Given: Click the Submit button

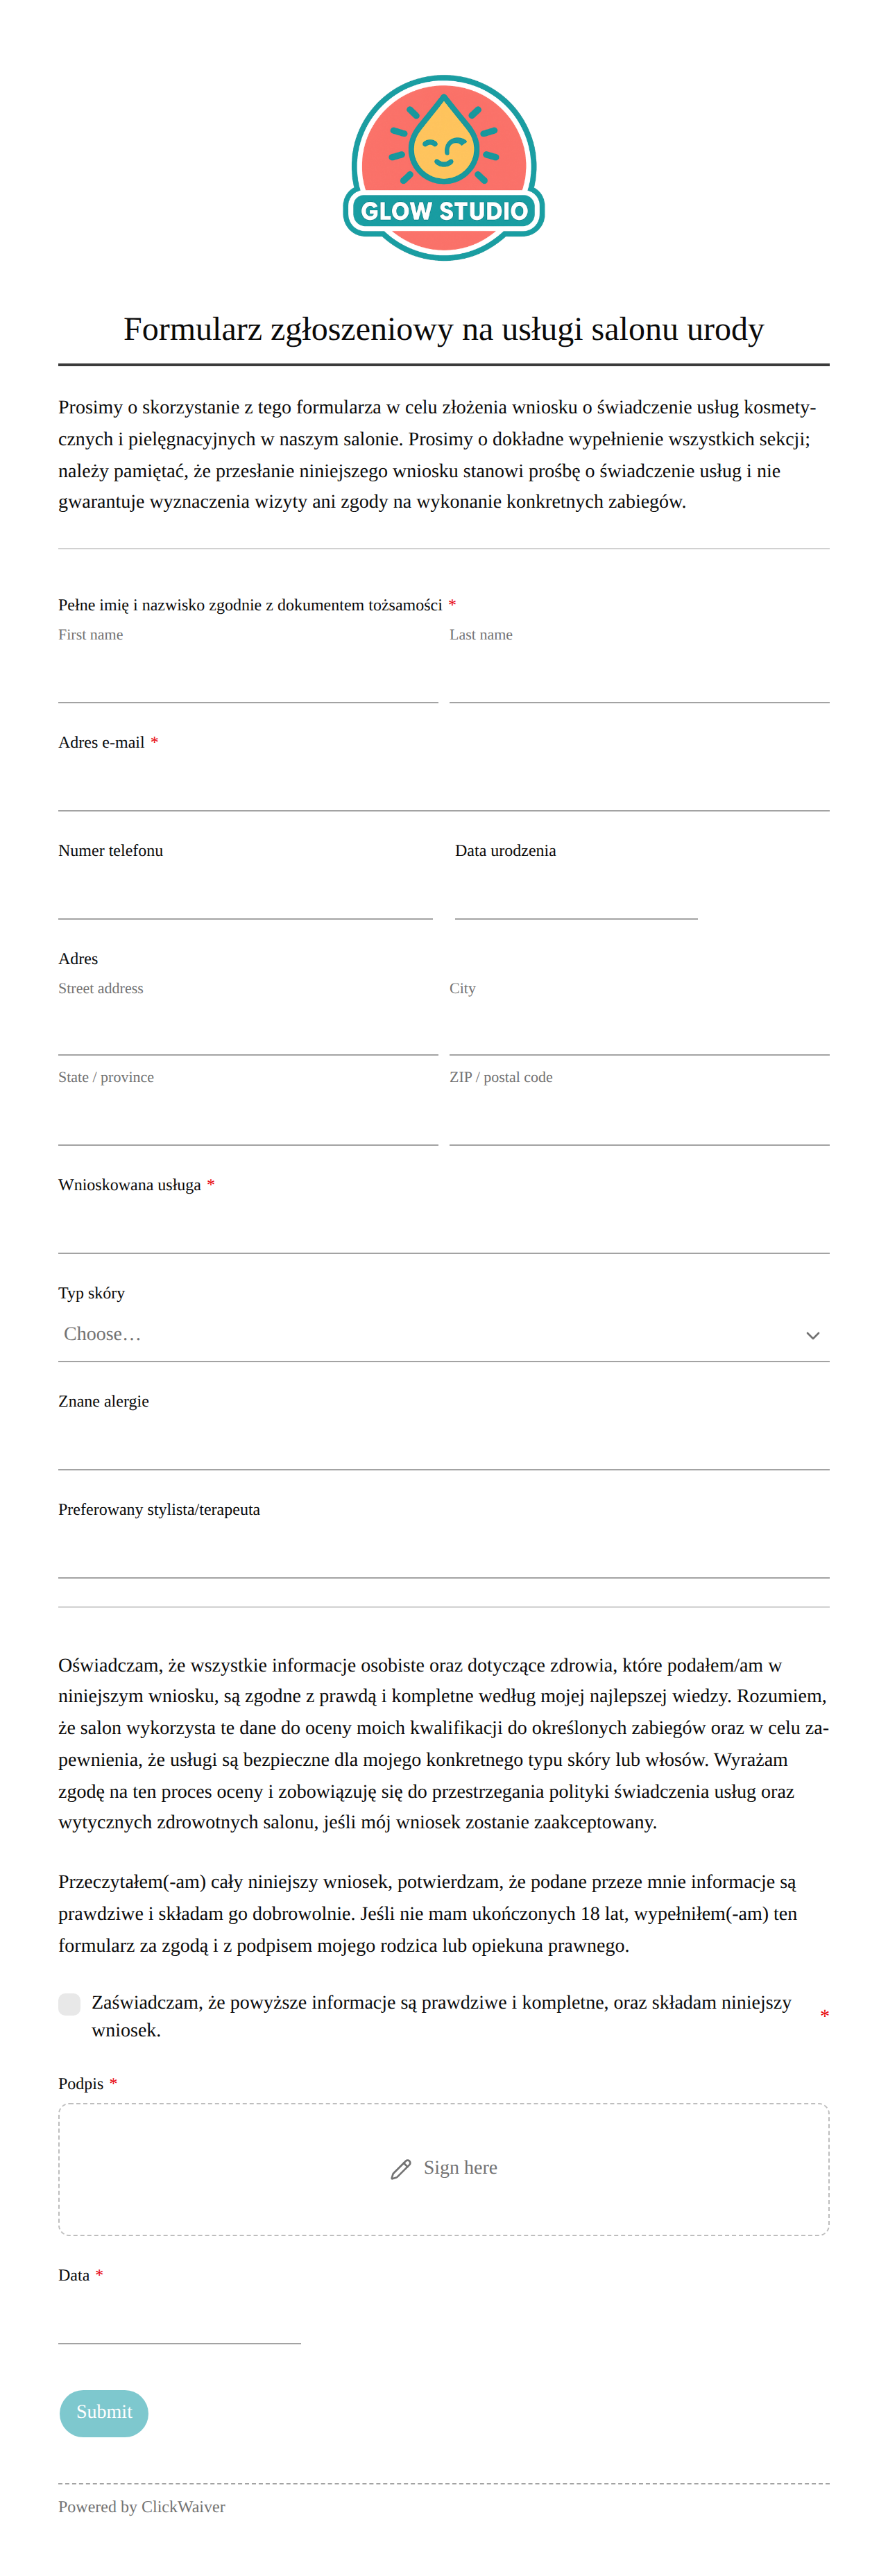Looking at the screenshot, I should click(x=104, y=2413).
